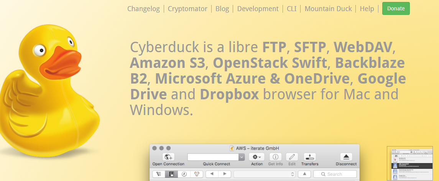Select the Bookmarks view icon
The height and width of the screenshot is (181, 439).
(x=171, y=174)
